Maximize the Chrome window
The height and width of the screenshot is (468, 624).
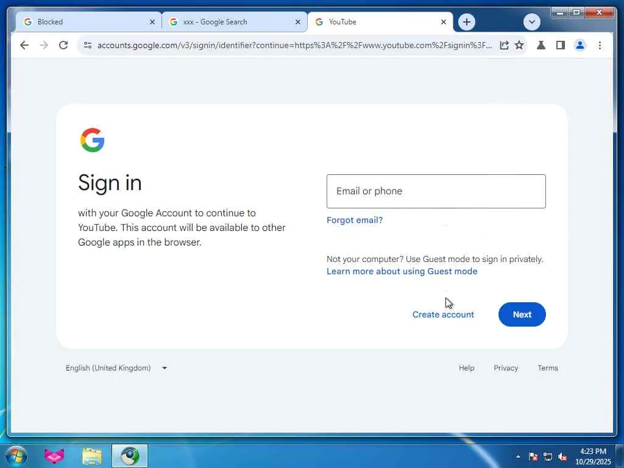point(576,13)
